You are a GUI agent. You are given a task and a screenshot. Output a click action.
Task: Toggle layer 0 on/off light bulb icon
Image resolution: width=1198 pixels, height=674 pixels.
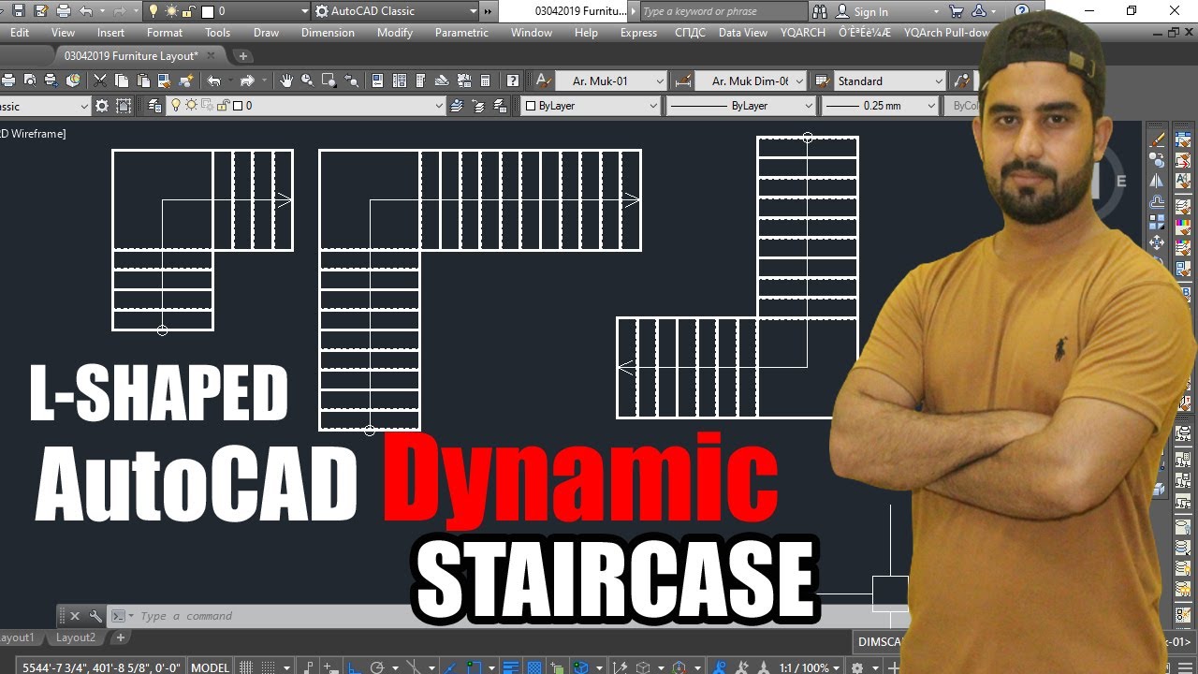coord(175,106)
